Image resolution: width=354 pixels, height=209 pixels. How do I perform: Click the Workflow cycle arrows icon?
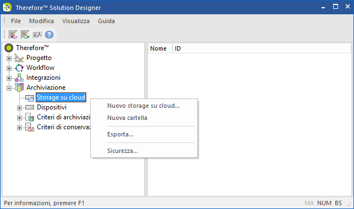click(x=19, y=68)
